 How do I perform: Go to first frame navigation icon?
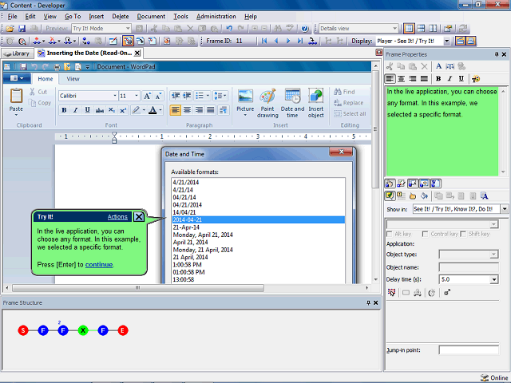point(264,41)
